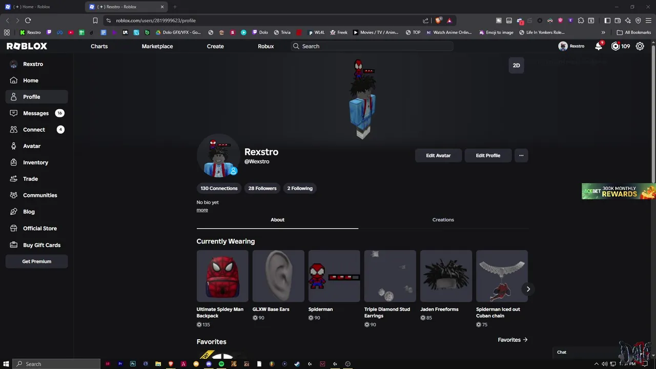Click the Windows Start button
This screenshot has width=656, height=369.
[x=6, y=364]
